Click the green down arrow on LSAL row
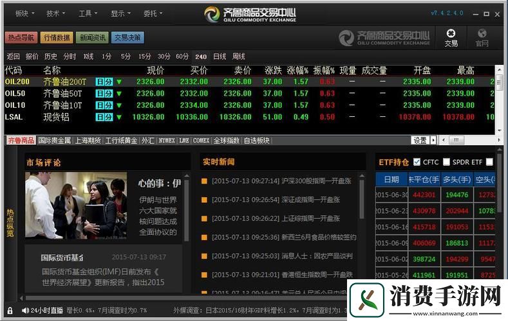Screen dimensions: 508x321 coord(118,117)
